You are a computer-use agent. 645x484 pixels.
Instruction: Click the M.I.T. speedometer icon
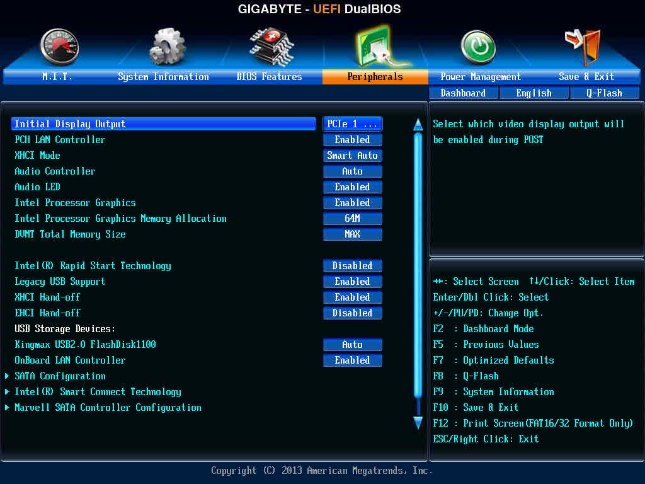pyautogui.click(x=60, y=47)
